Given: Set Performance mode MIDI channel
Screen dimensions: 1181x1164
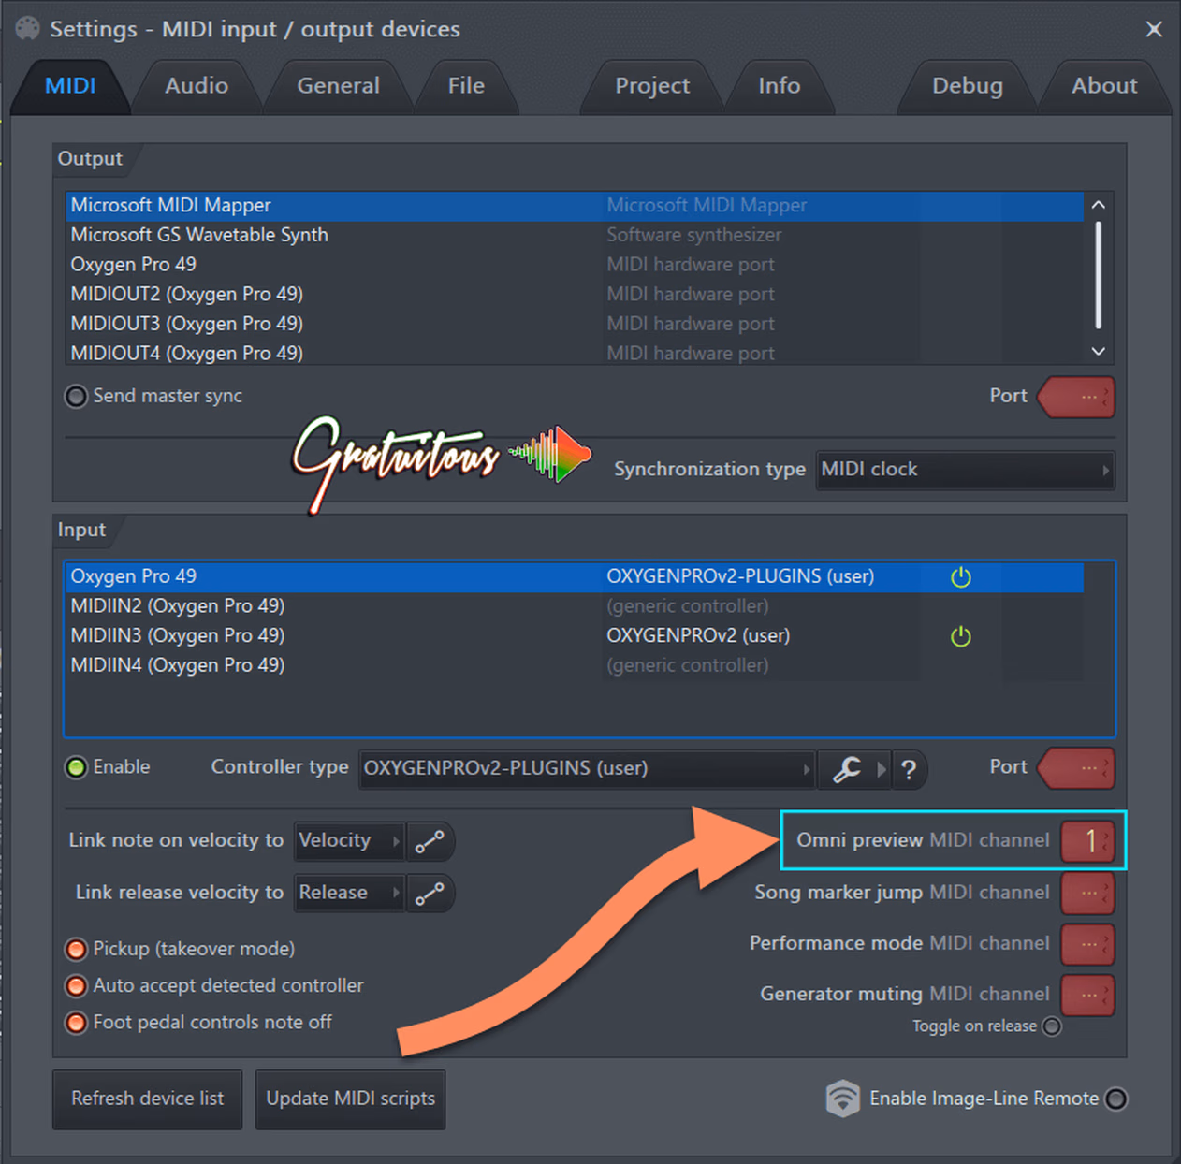Looking at the screenshot, I should point(1088,944).
